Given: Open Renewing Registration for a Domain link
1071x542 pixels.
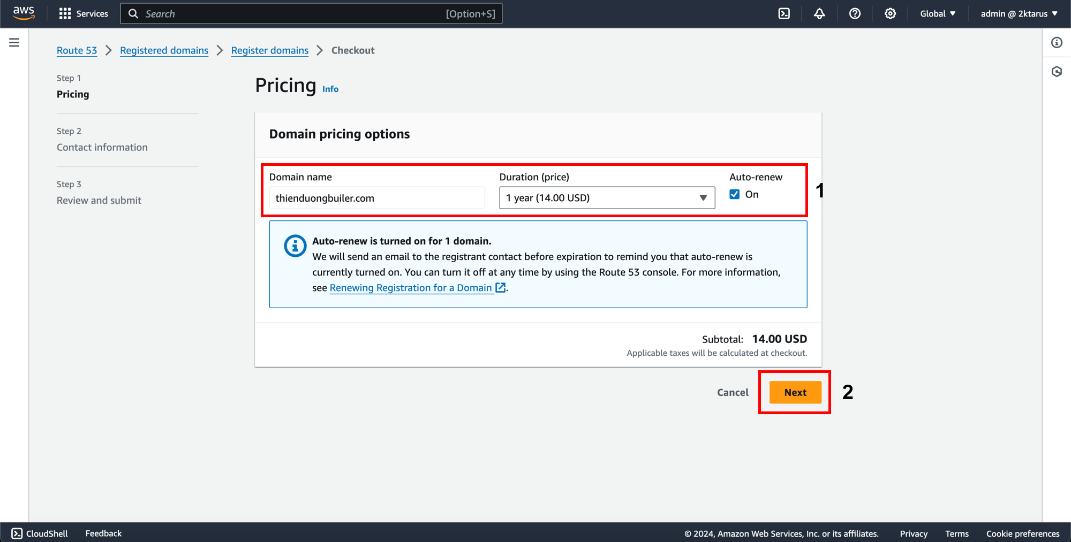Looking at the screenshot, I should 411,288.
